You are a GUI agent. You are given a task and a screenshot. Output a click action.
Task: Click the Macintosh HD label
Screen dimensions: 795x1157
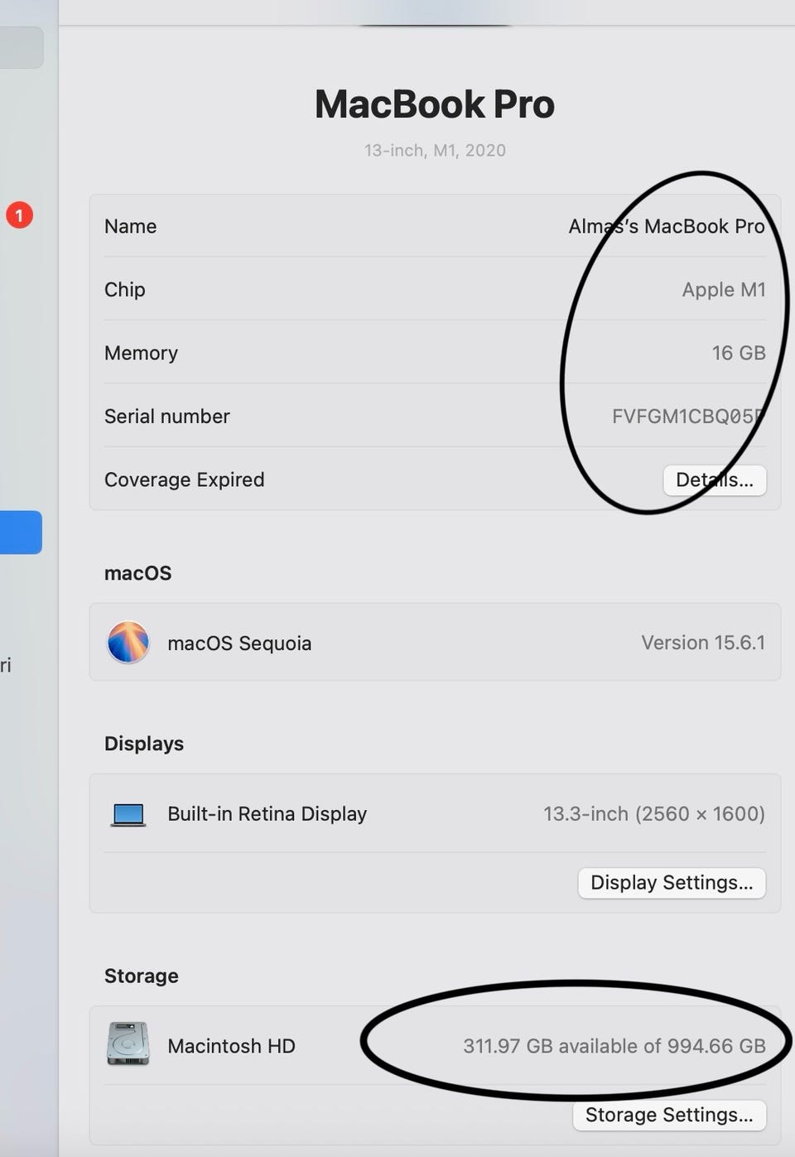(x=231, y=1046)
